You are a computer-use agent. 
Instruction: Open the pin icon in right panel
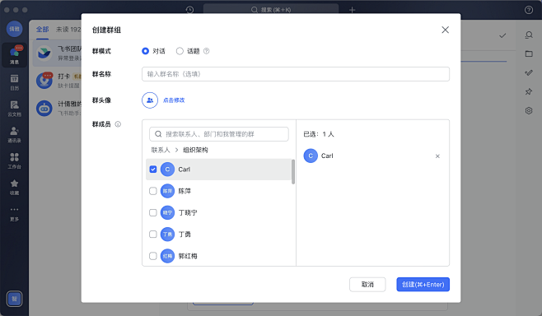[529, 91]
